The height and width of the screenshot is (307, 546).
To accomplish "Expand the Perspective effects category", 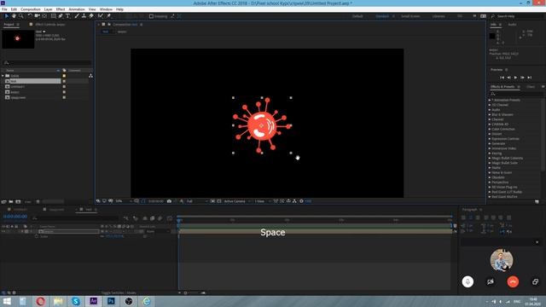I will point(490,182).
